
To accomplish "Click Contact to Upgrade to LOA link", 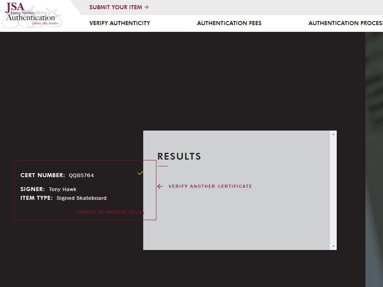I will [x=110, y=212].
